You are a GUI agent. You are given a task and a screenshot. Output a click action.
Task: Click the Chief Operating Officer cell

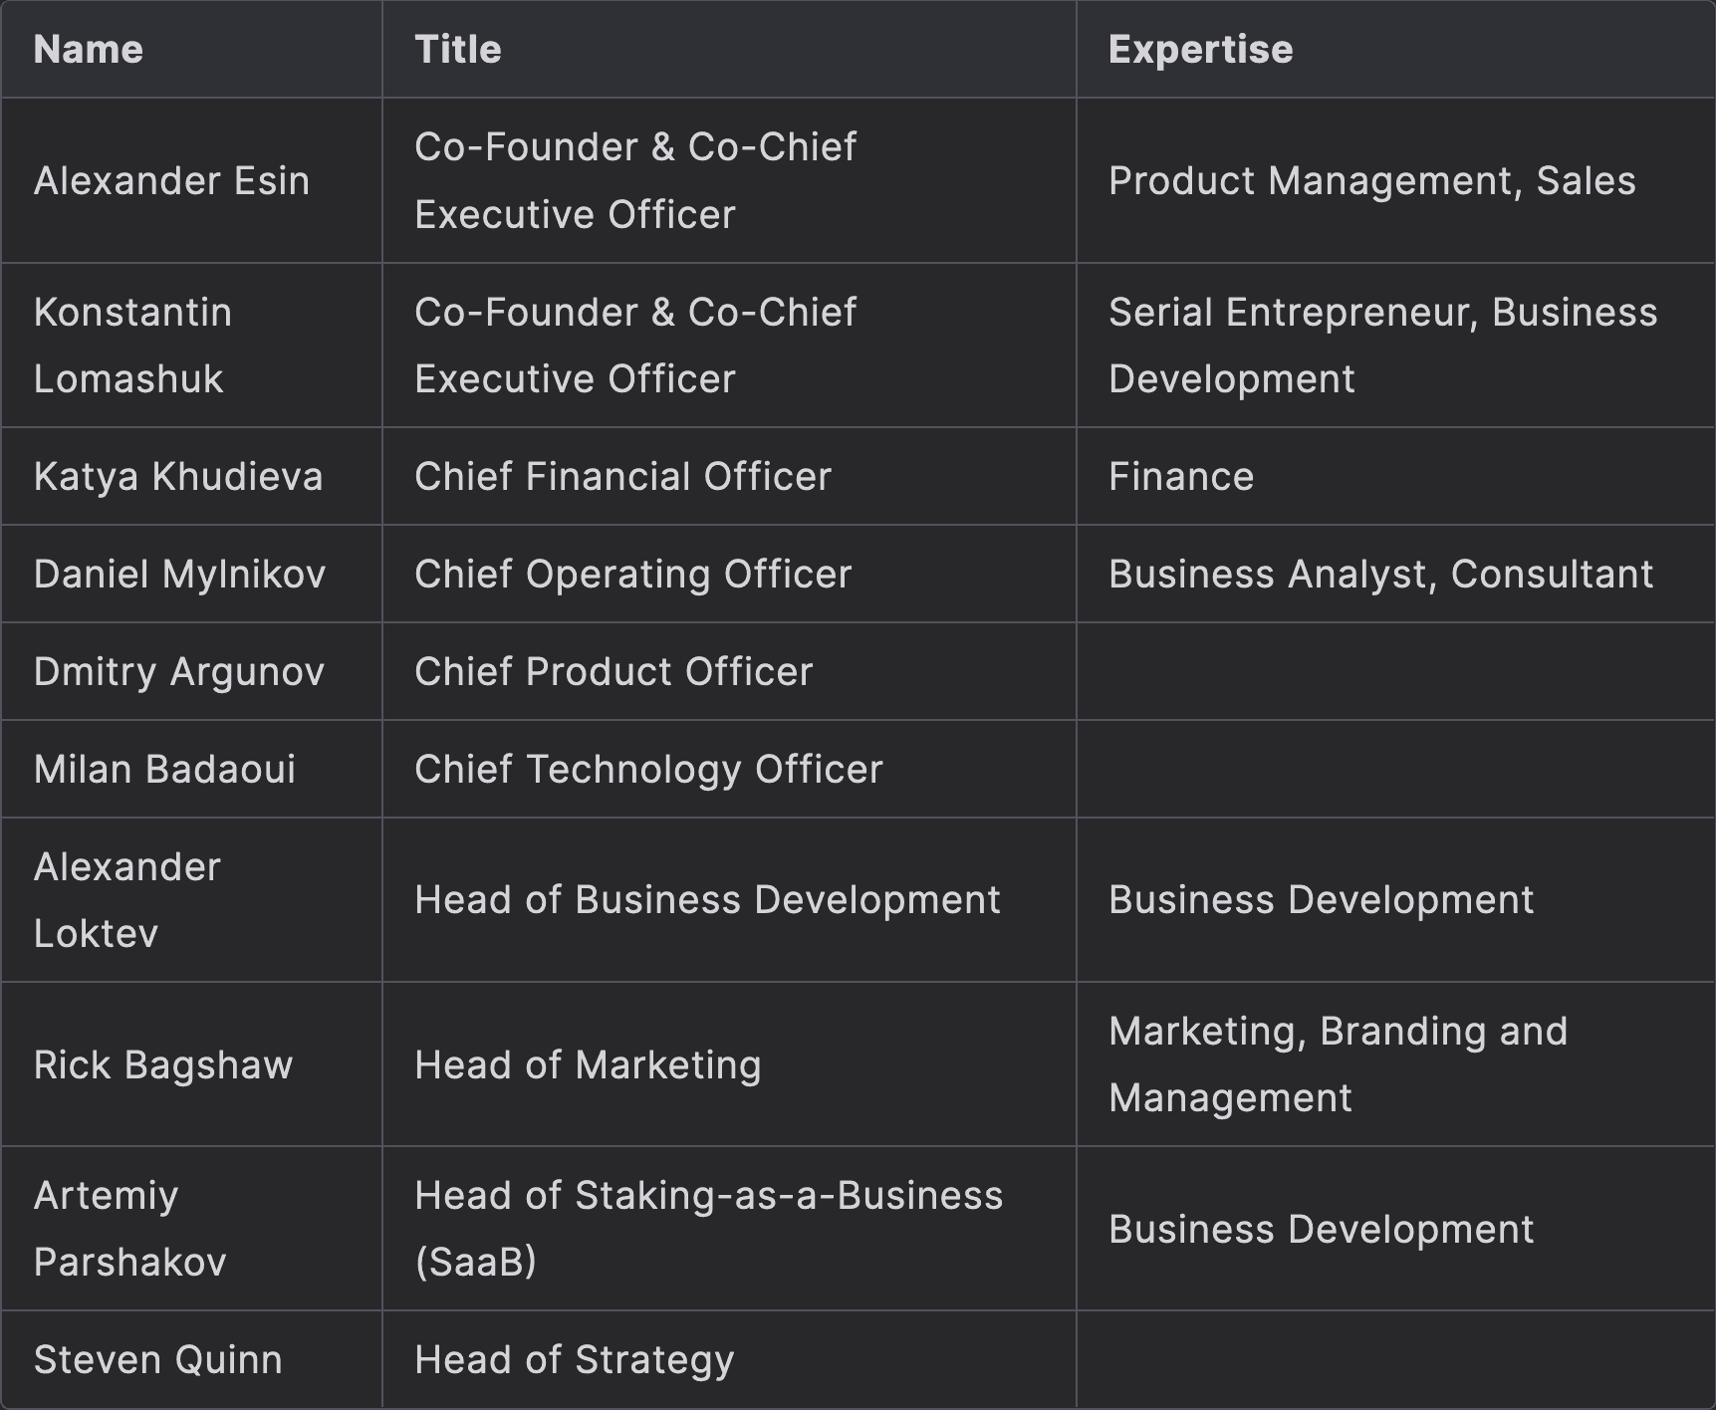[632, 575]
